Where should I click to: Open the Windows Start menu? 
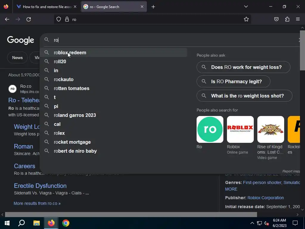click(7, 223)
